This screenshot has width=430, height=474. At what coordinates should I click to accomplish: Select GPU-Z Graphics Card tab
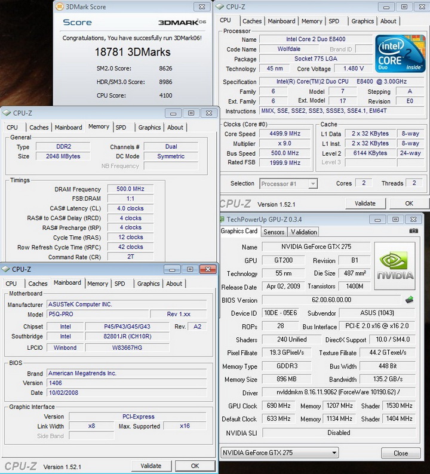tap(239, 231)
